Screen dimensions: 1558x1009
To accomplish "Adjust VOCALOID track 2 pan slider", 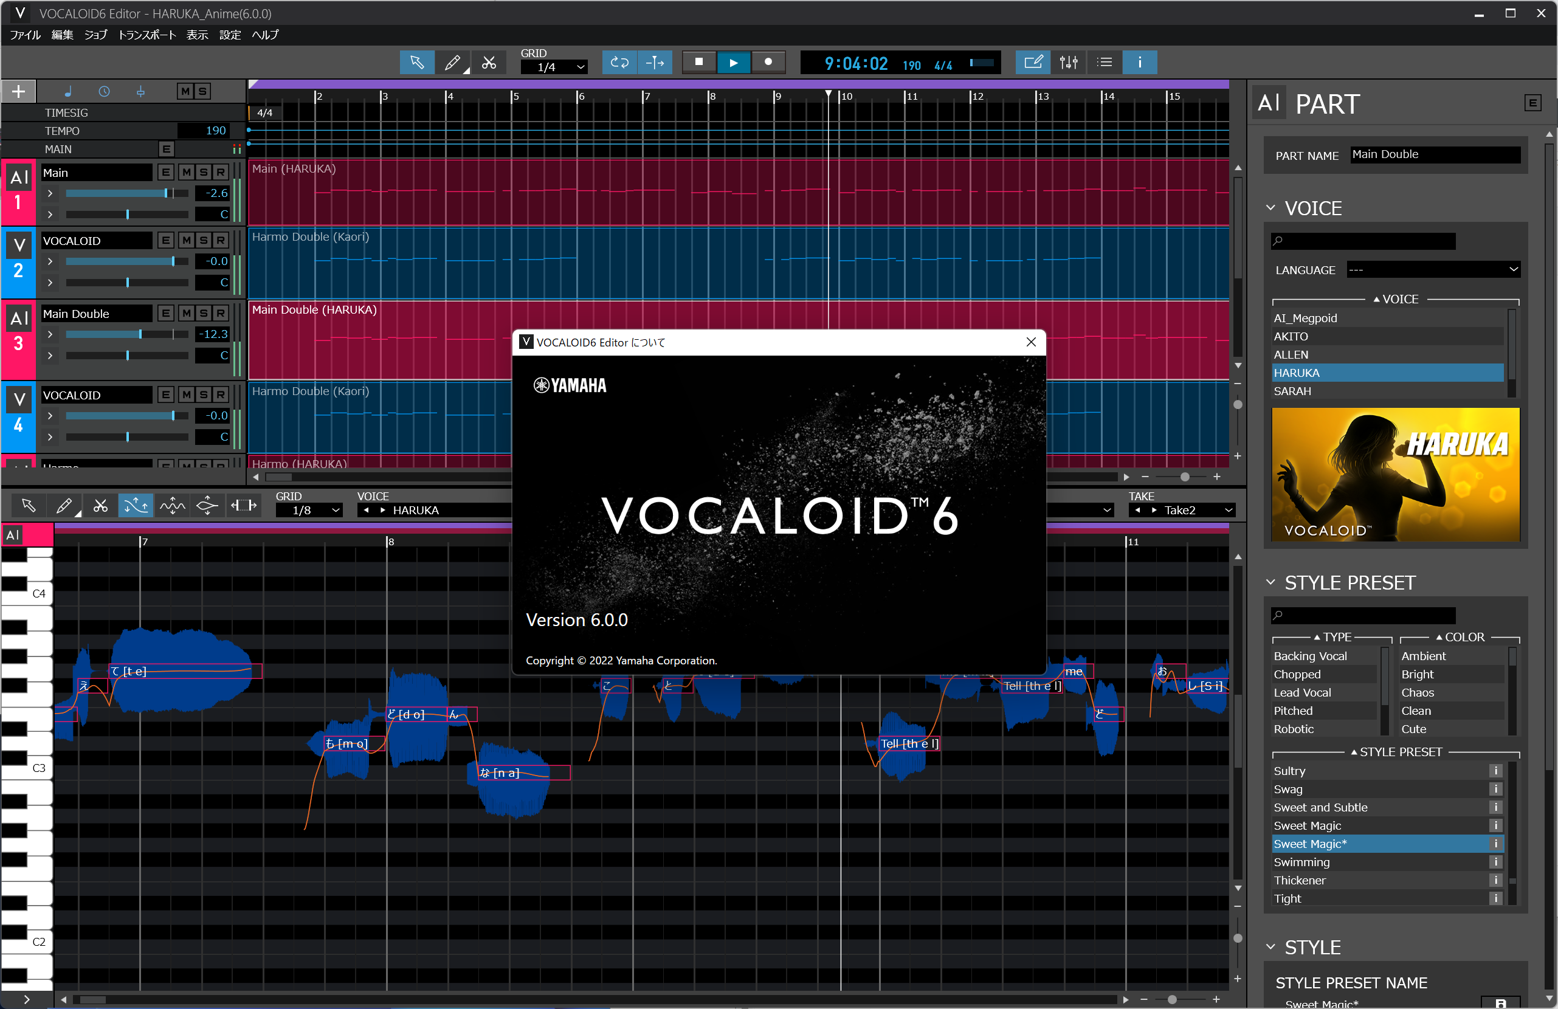I will point(127,283).
